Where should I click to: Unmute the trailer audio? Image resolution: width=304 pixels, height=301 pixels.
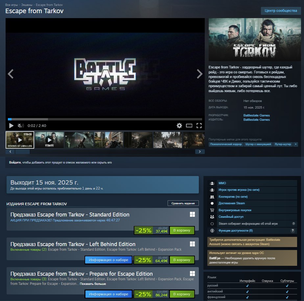point(20,125)
